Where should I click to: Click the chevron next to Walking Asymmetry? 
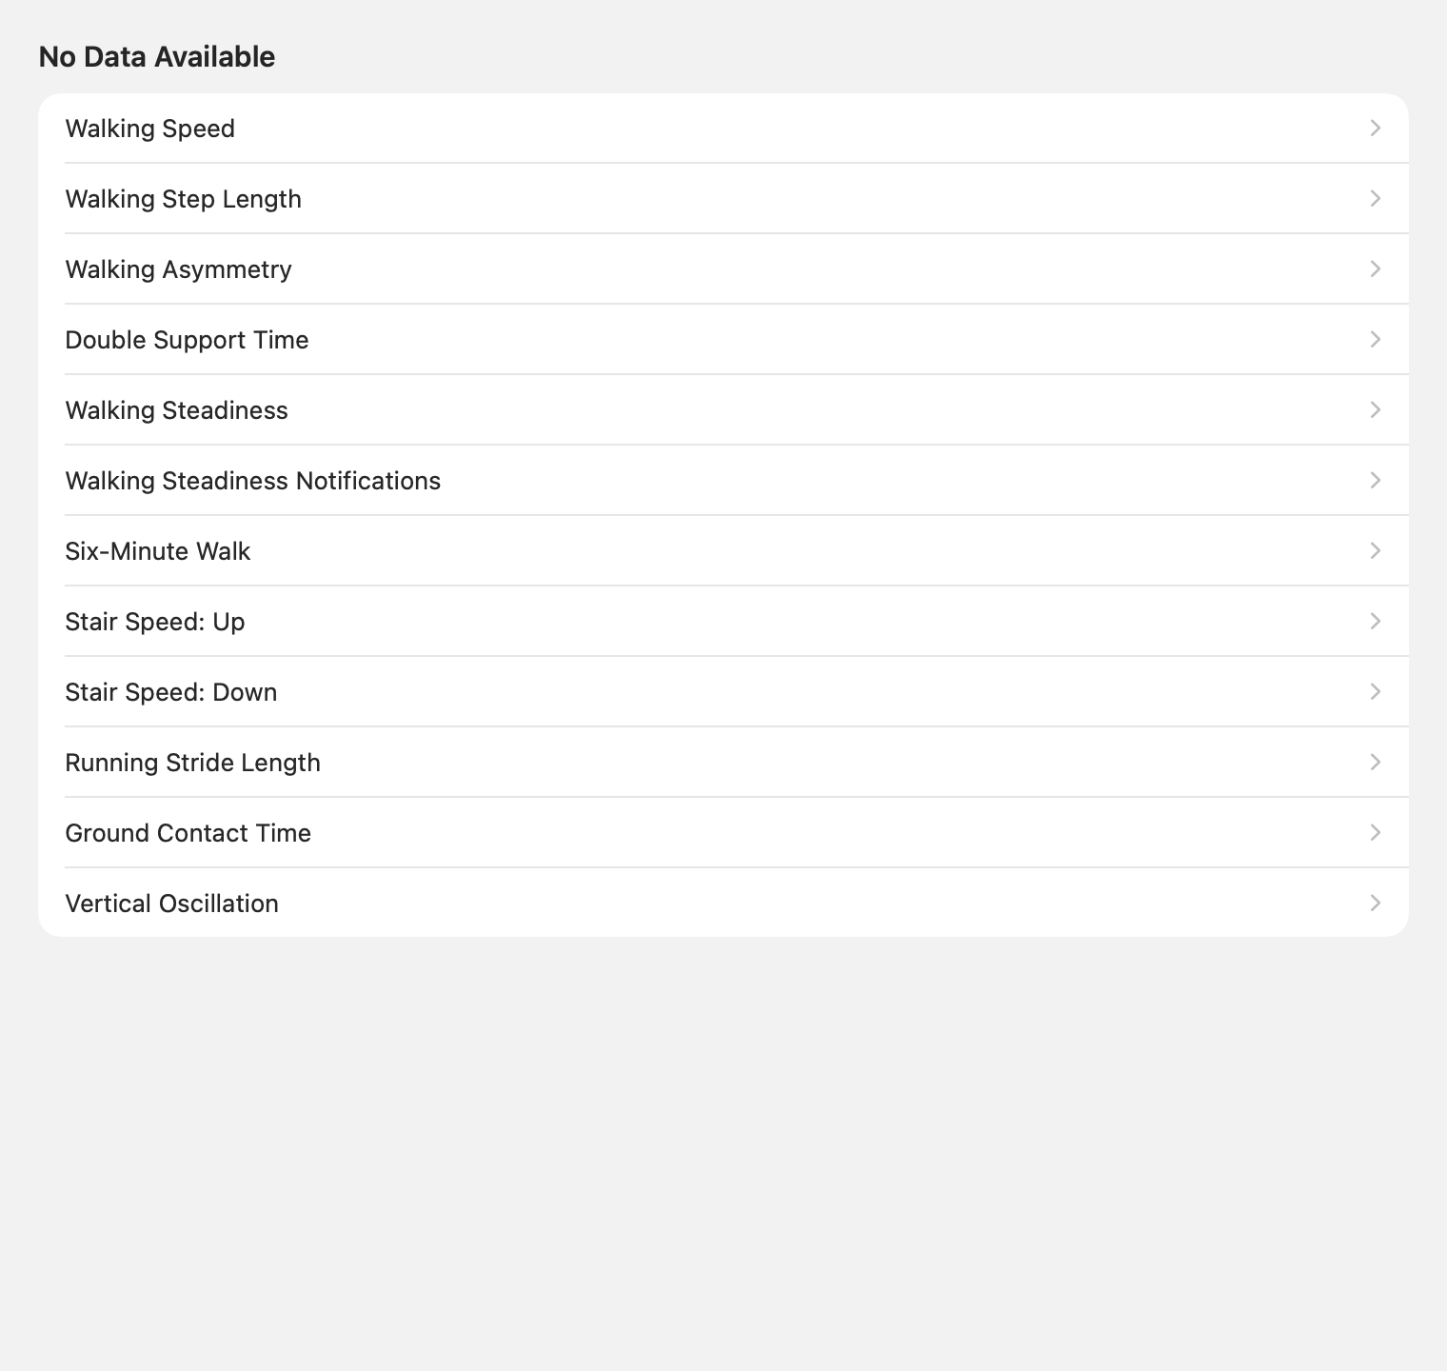coord(1376,268)
